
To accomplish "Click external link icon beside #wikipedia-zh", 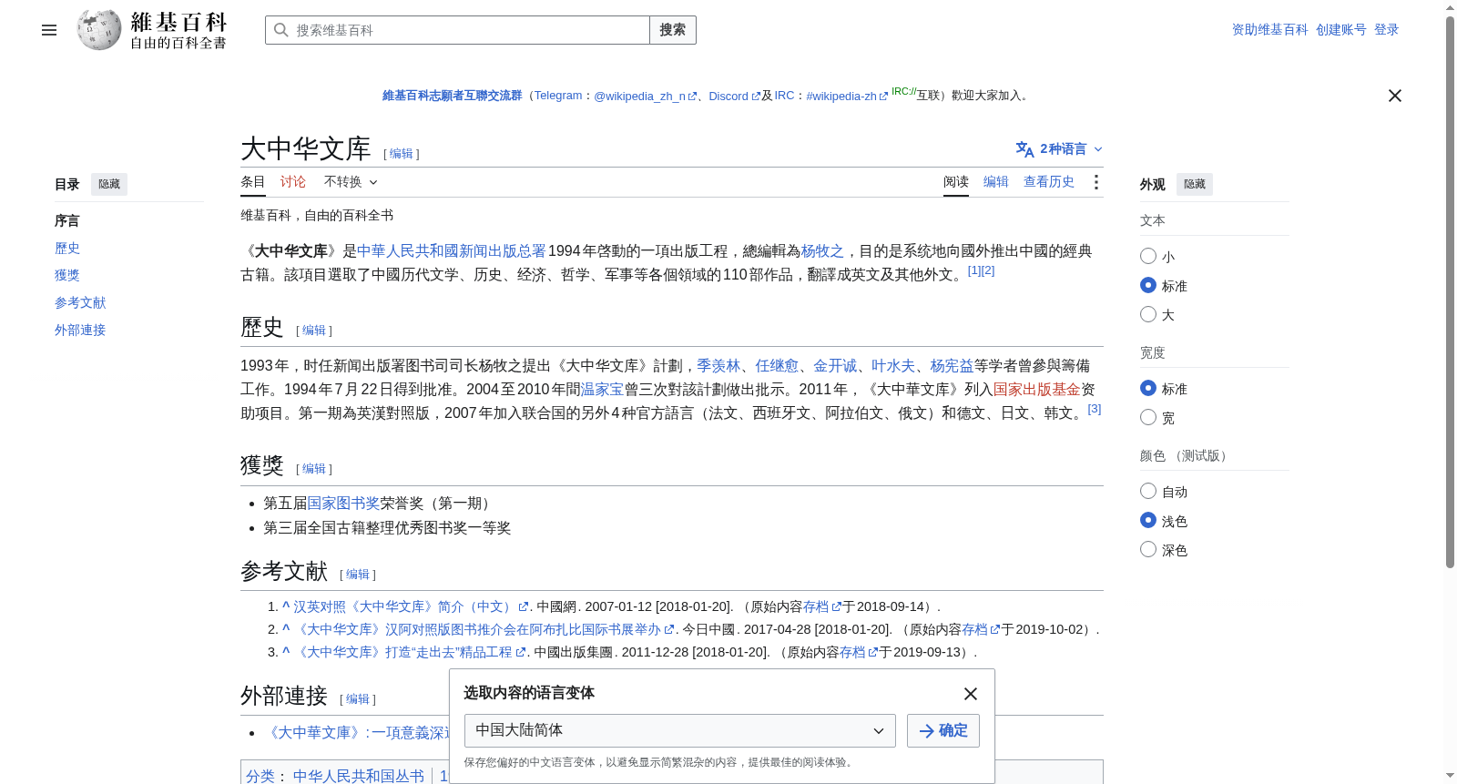I will point(883,97).
